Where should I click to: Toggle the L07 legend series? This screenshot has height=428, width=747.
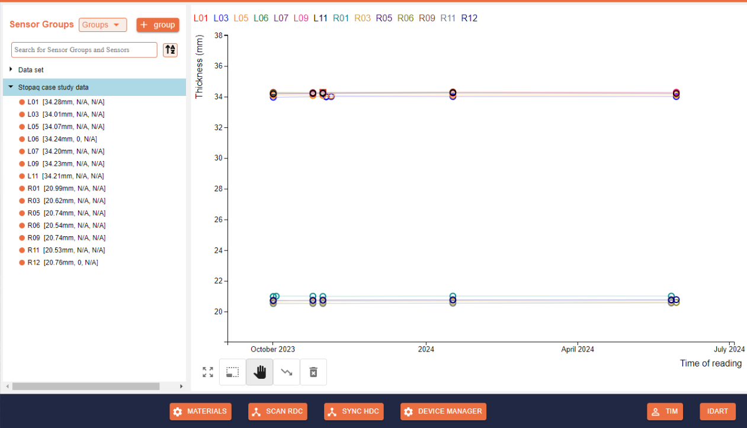coord(281,18)
